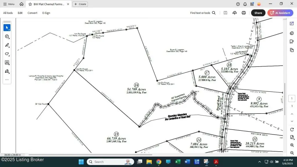Screen dimensions: 297x167
Task: Open the fill and sign pen tool
Action: [7, 71]
